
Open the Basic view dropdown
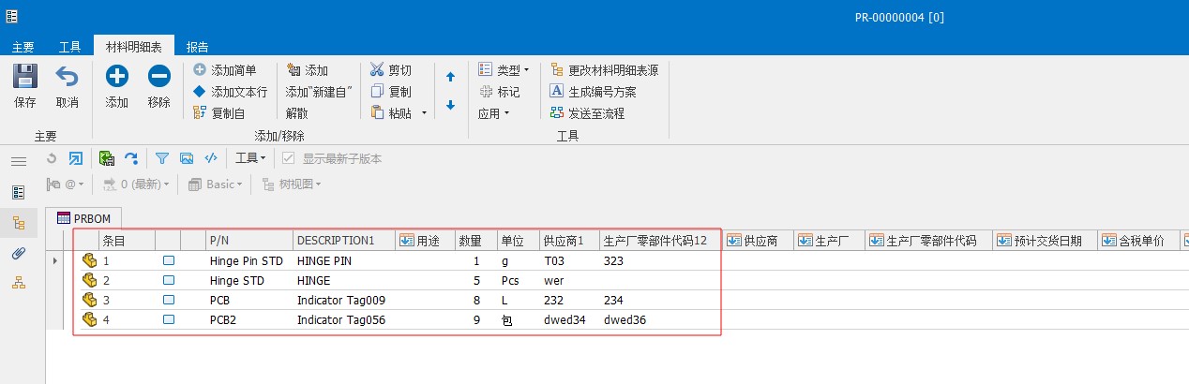point(217,185)
